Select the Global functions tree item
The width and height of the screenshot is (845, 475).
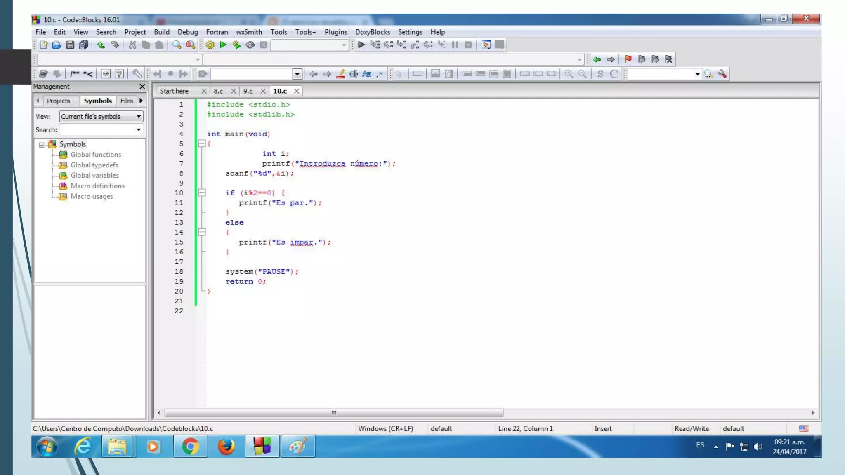[96, 155]
